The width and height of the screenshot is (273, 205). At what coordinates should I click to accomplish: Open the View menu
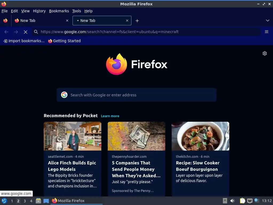click(25, 11)
